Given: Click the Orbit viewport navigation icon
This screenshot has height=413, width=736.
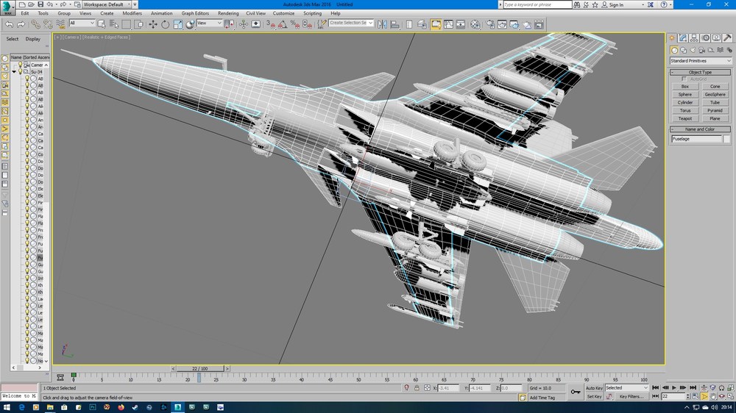Looking at the screenshot, I should [x=721, y=396].
